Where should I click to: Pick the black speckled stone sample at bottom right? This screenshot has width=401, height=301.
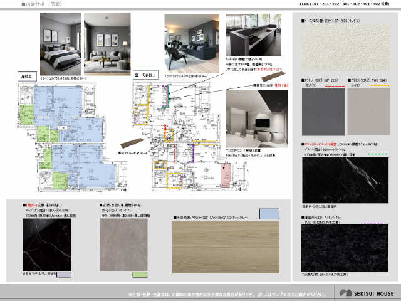click(x=345, y=248)
